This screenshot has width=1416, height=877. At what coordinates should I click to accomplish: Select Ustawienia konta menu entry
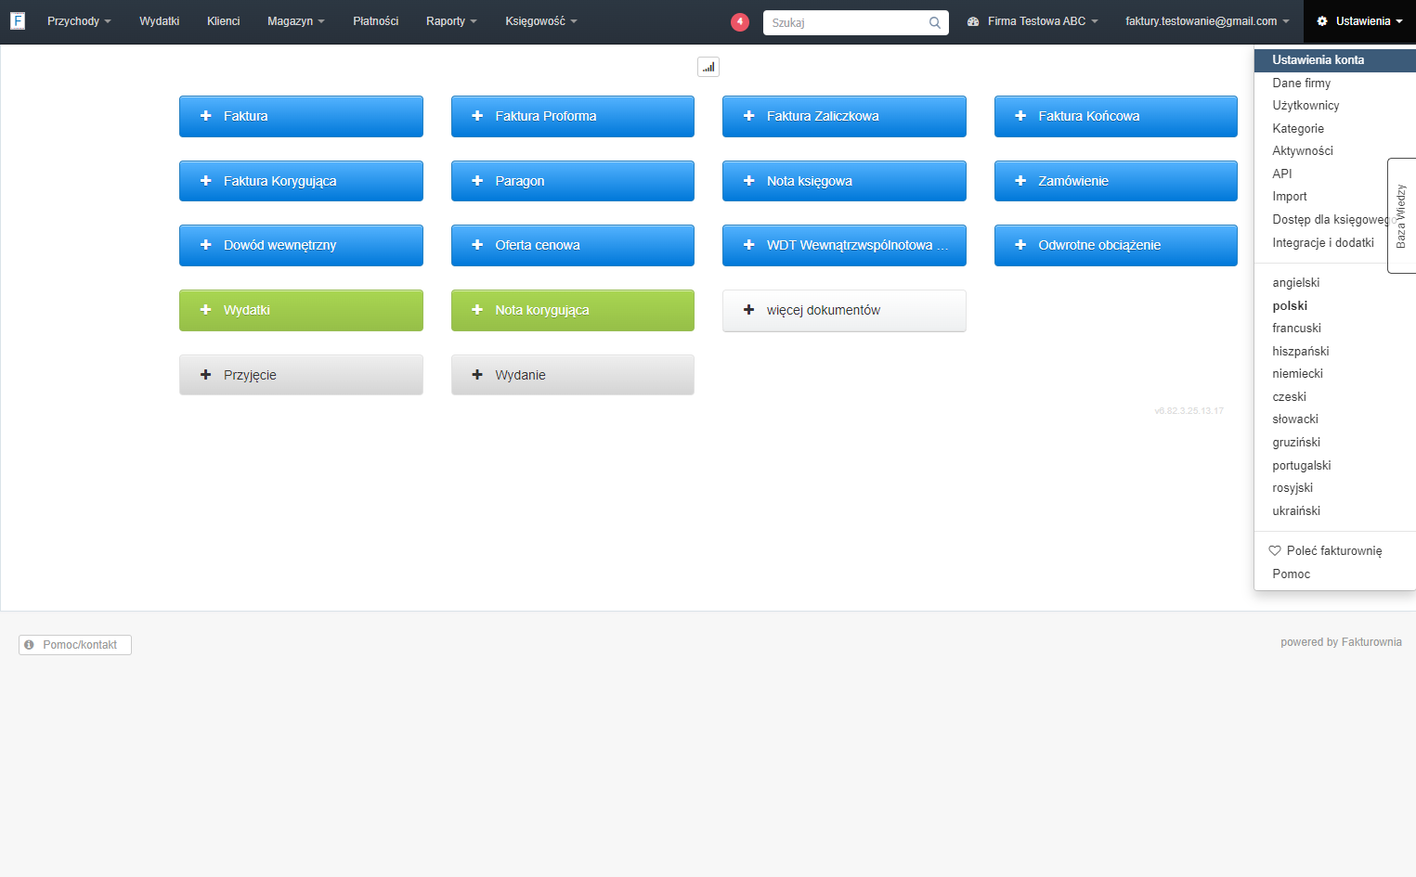pos(1334,60)
